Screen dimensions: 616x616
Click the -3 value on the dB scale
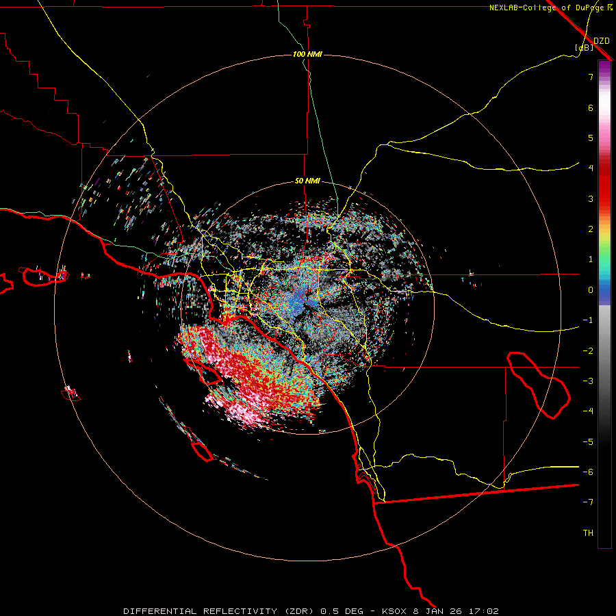[588, 381]
